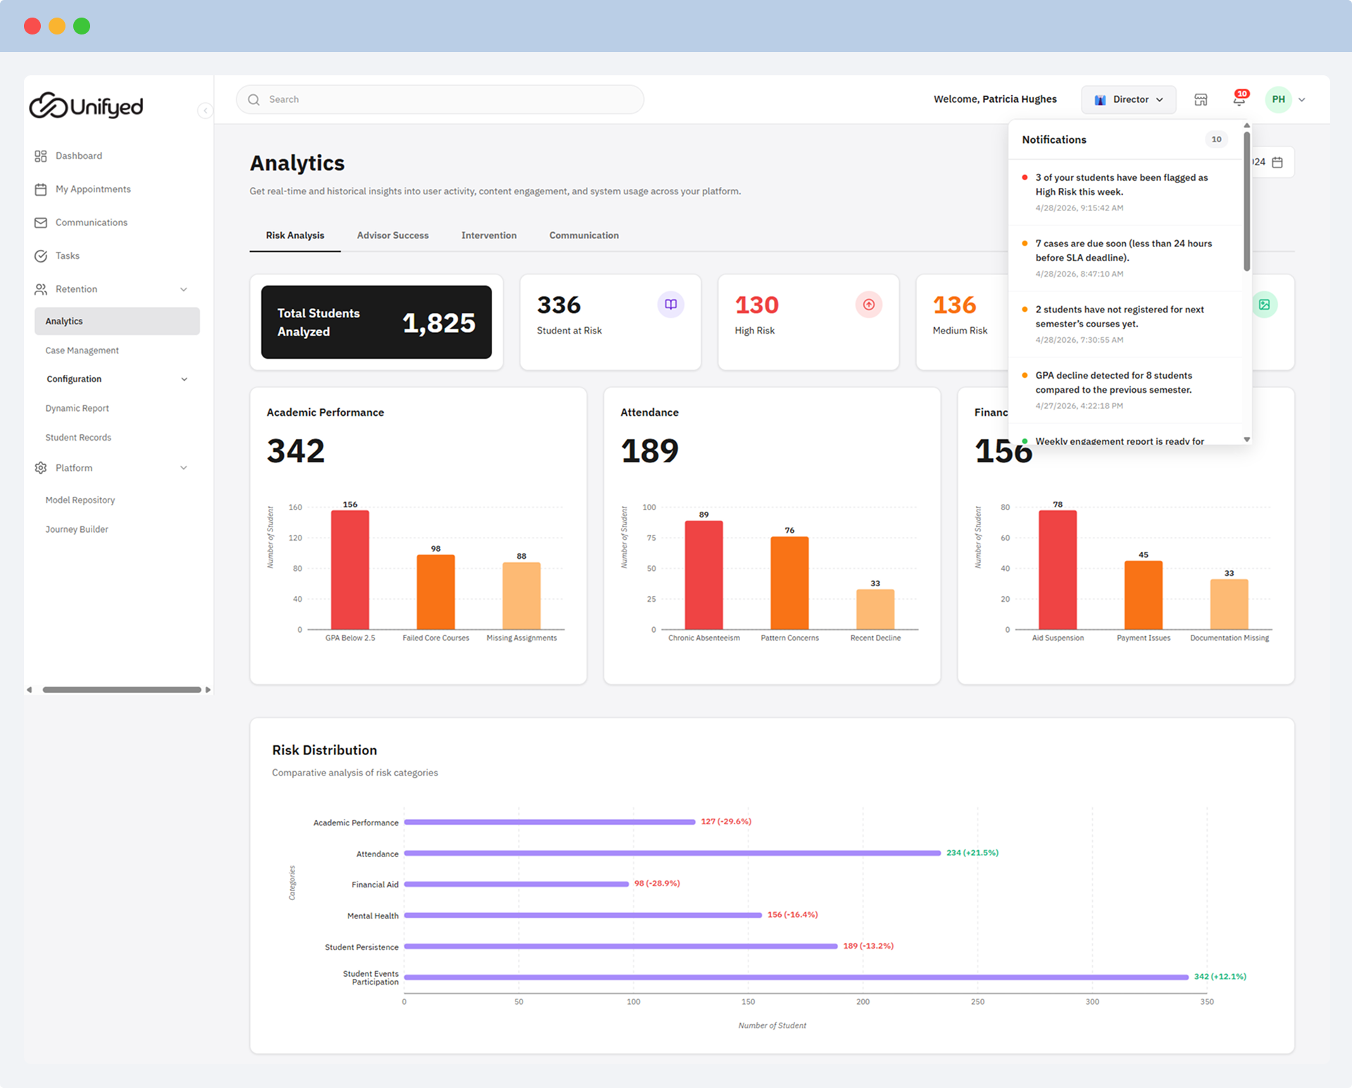1352x1088 pixels.
Task: Open My Appointments calendar icon
Action: [41, 189]
